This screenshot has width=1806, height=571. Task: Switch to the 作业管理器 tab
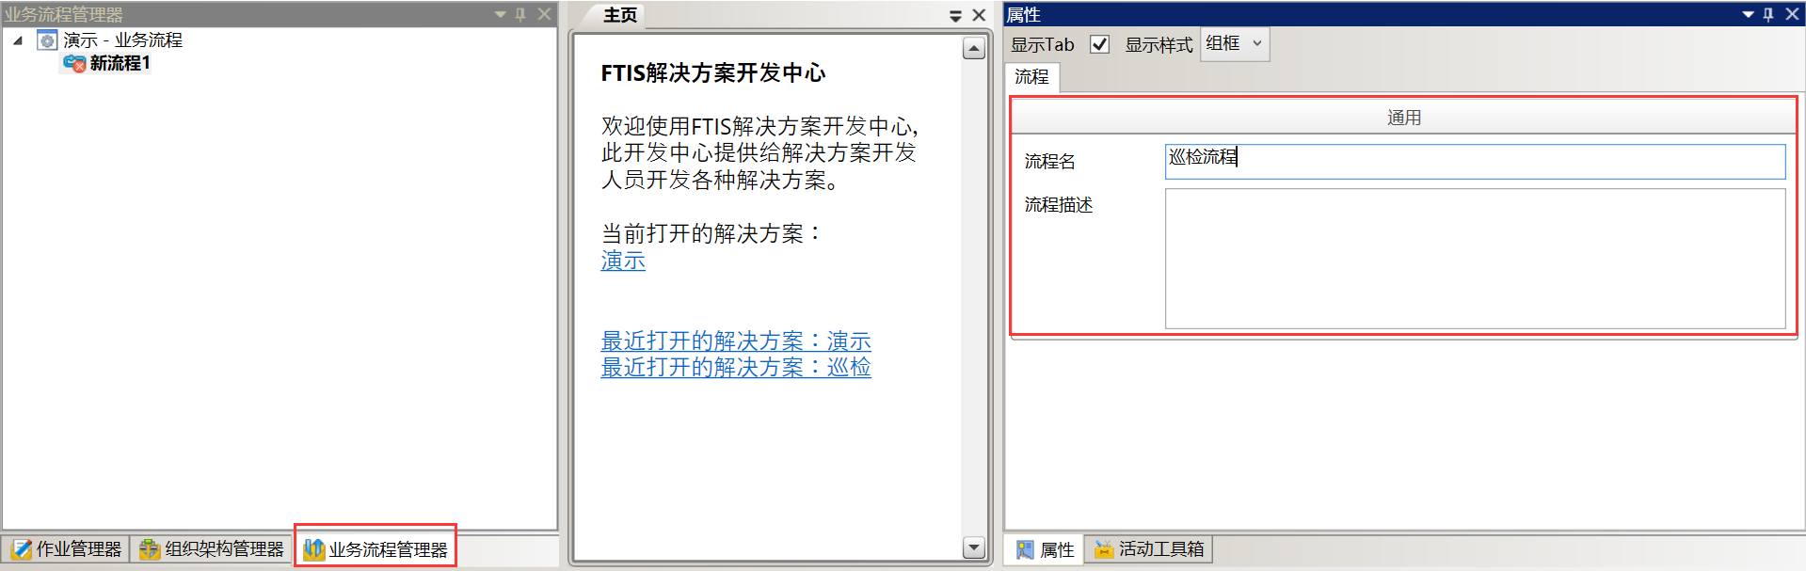click(67, 548)
